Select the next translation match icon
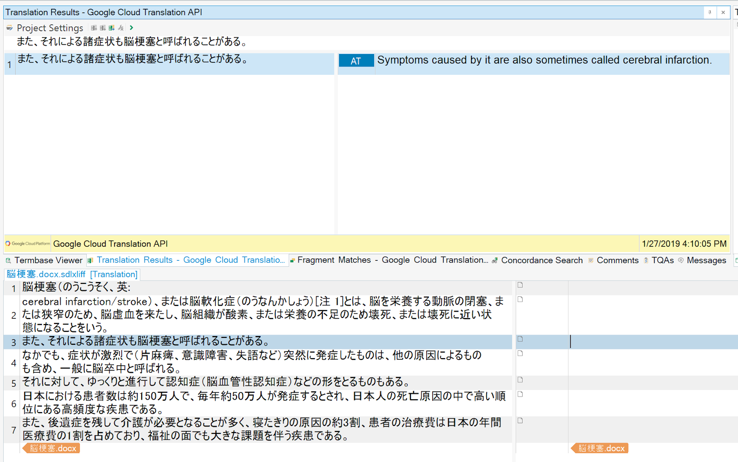738x462 pixels. (x=103, y=28)
